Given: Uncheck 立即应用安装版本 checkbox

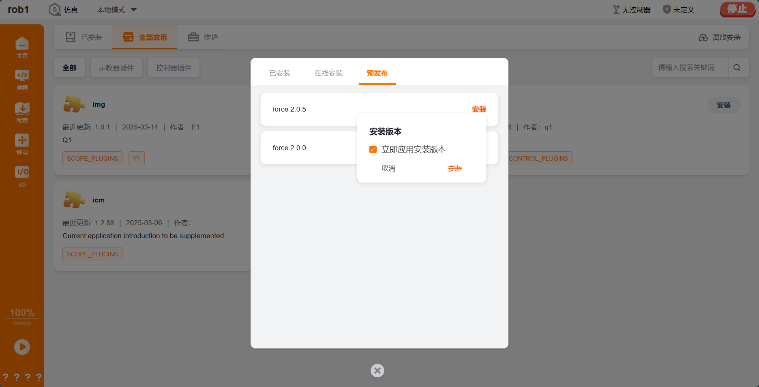Looking at the screenshot, I should coord(373,150).
